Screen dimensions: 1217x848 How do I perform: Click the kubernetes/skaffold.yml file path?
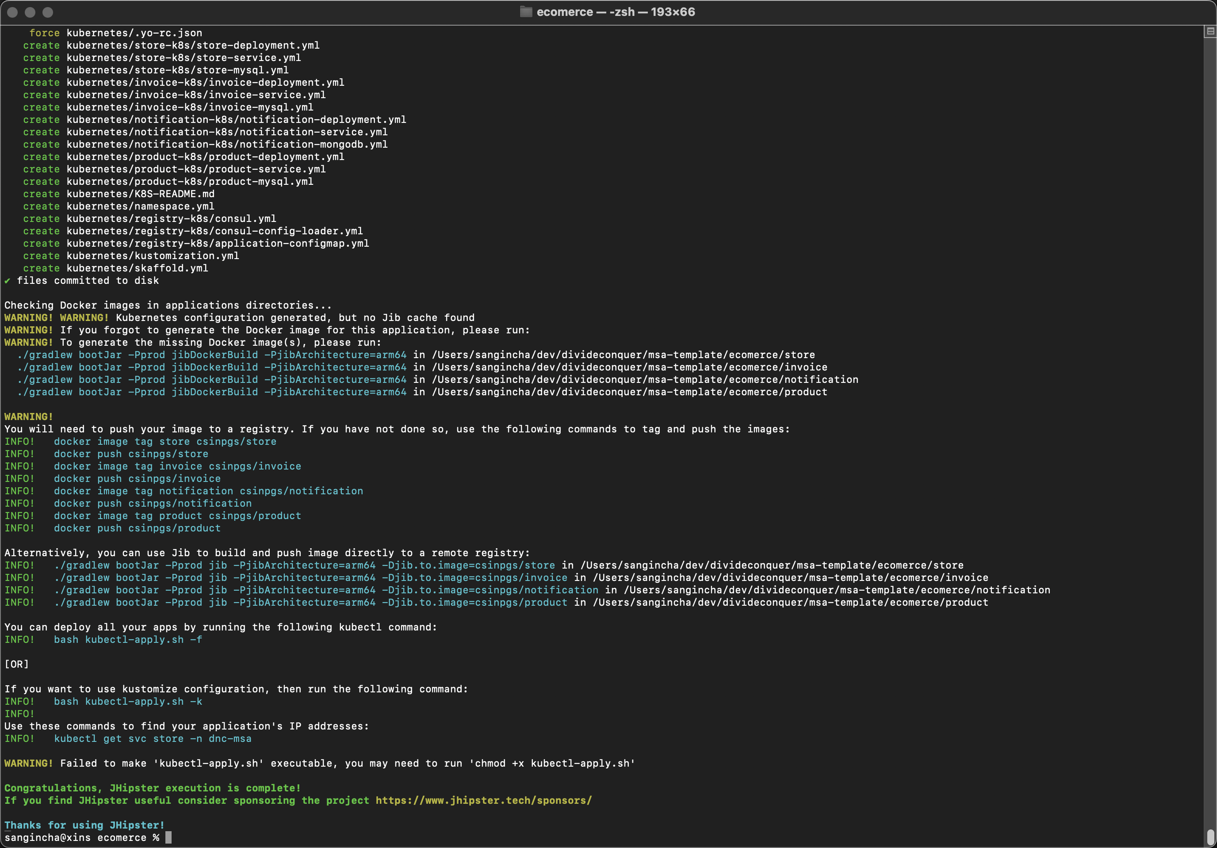[137, 268]
